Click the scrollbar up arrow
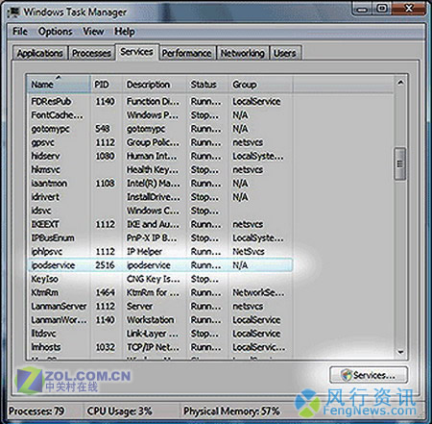The width and height of the screenshot is (432, 424). click(x=400, y=83)
